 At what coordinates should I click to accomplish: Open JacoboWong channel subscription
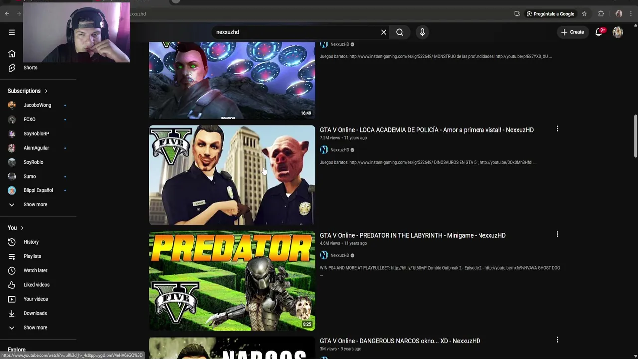37,105
